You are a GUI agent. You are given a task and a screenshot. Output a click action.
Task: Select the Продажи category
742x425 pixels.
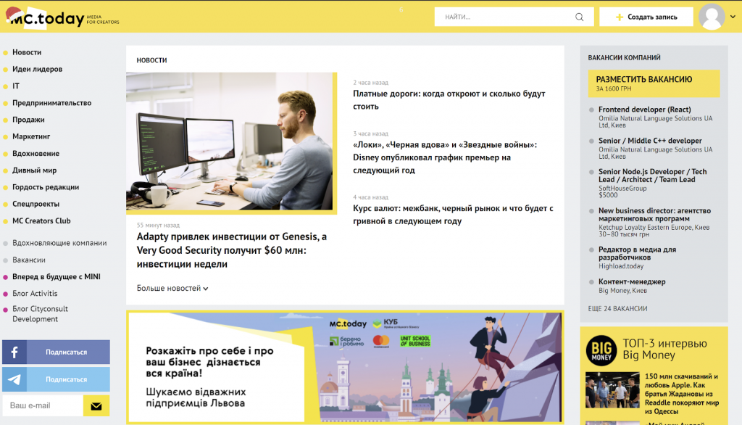[28, 120]
